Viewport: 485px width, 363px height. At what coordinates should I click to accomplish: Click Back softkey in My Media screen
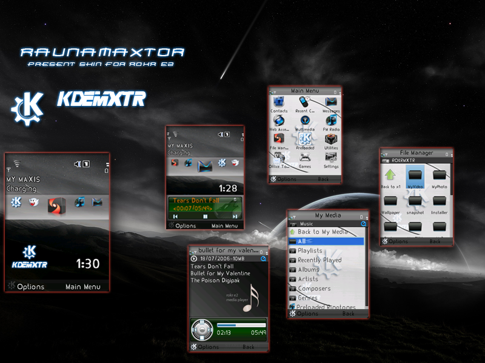click(x=348, y=313)
